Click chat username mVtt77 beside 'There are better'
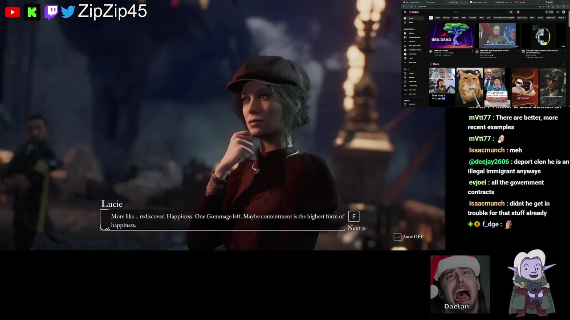Screen dimensions: 570x320 [x=480, y=117]
